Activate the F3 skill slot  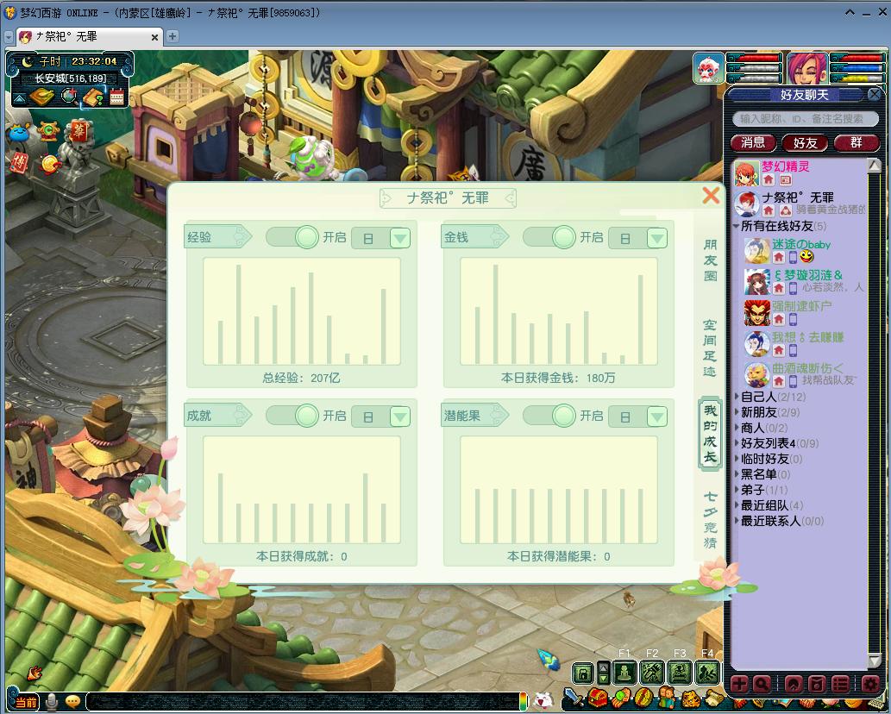click(680, 673)
